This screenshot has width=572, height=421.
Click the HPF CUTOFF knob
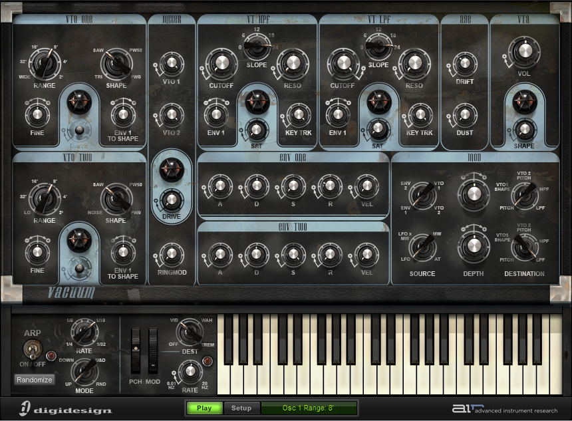point(221,63)
